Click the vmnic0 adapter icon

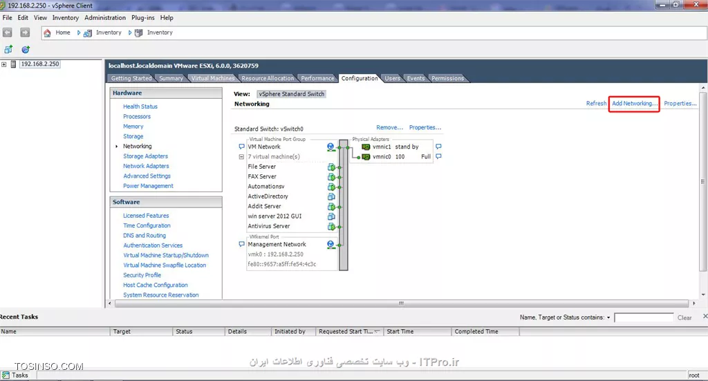click(366, 157)
